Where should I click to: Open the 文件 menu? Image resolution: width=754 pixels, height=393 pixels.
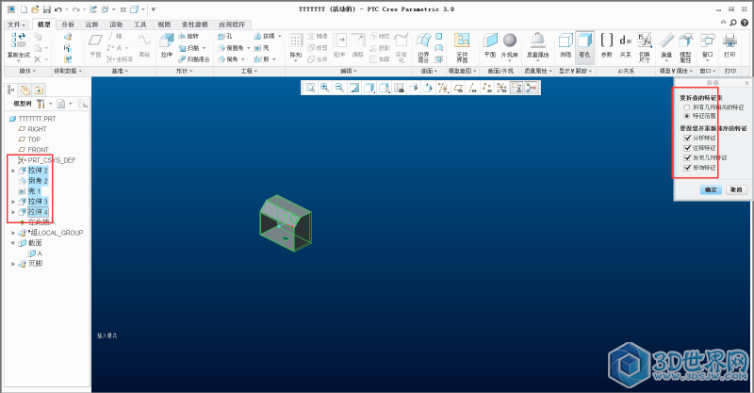[x=16, y=25]
